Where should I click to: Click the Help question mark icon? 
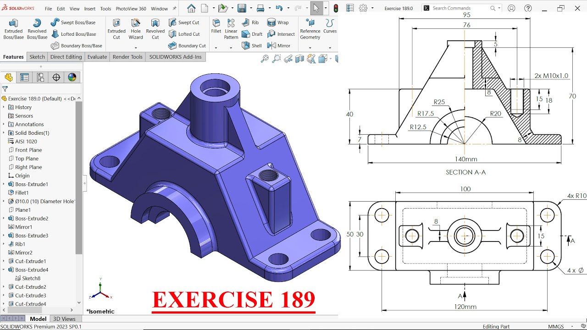pos(528,8)
